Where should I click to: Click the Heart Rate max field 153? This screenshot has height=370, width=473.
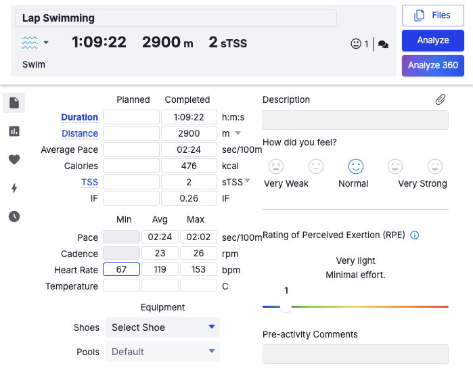(198, 269)
